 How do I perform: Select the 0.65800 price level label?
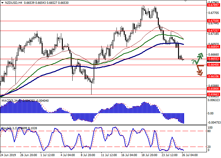click(x=213, y=89)
